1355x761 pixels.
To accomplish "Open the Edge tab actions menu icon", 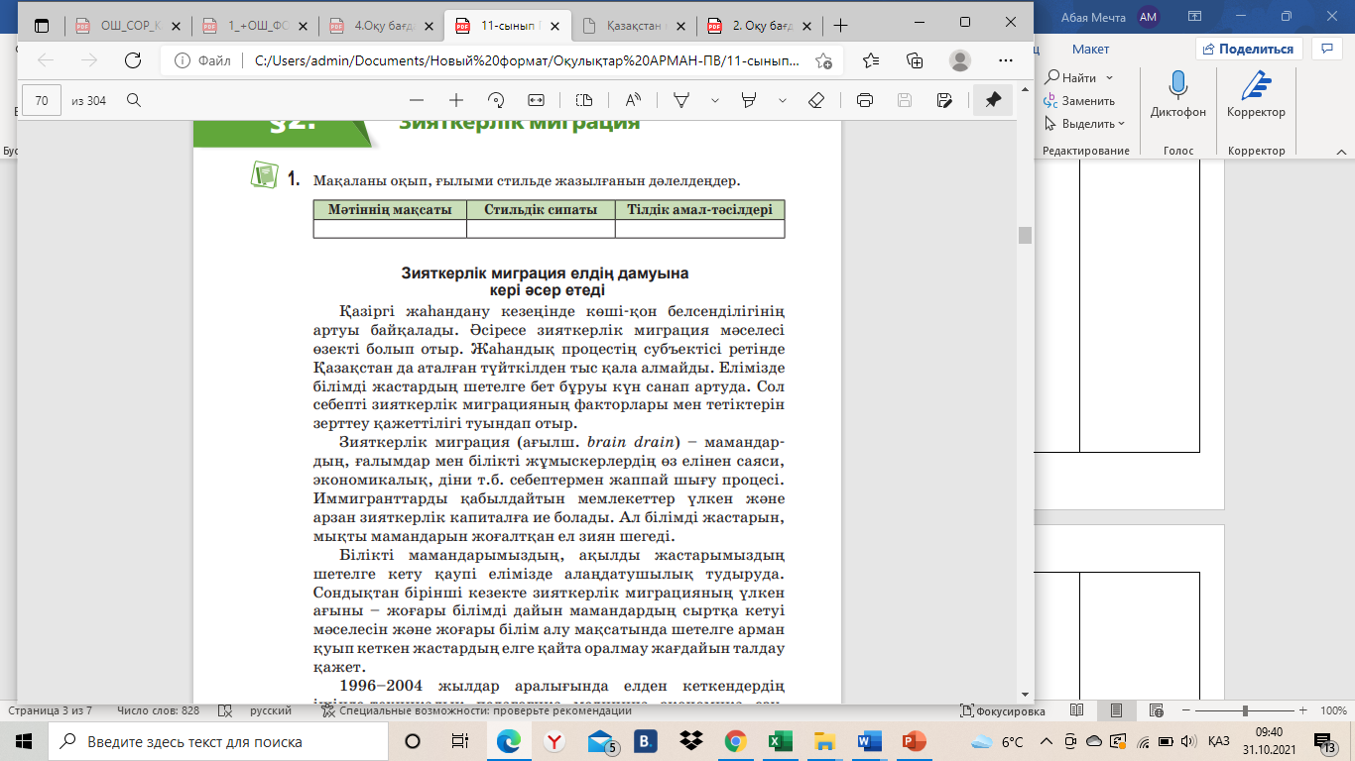I will 40,24.
